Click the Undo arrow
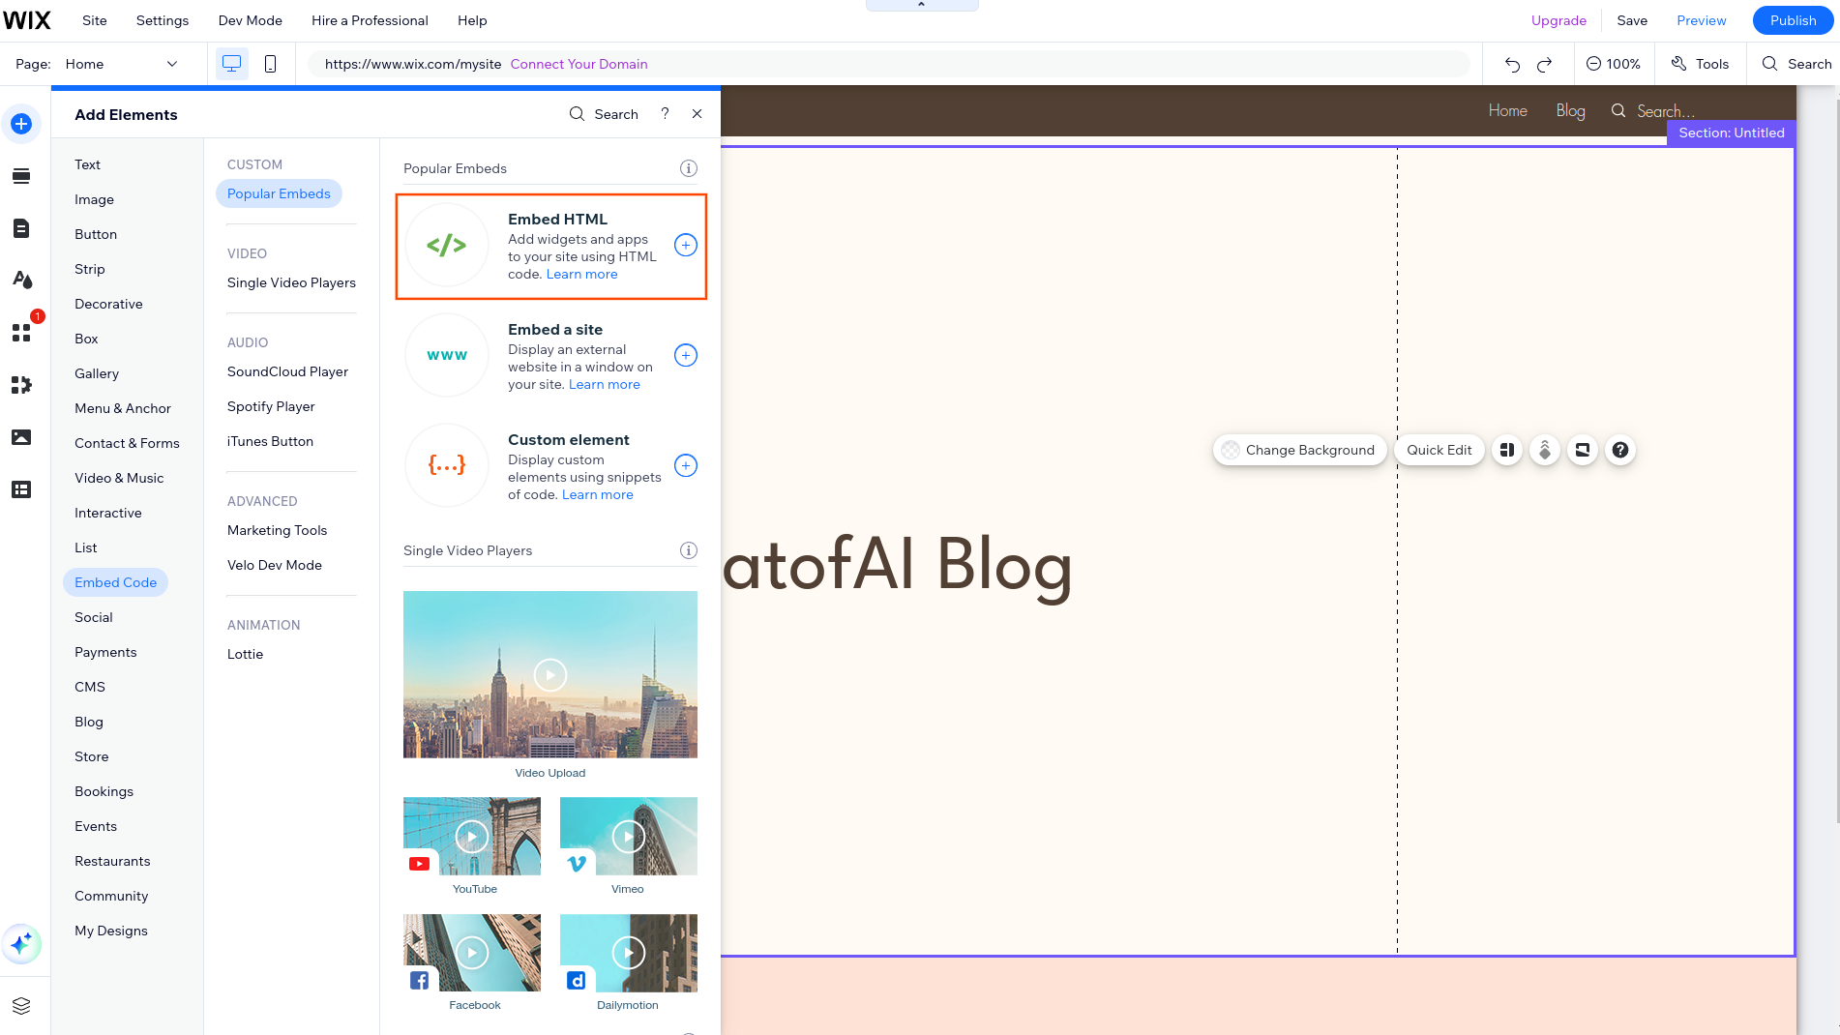The image size is (1840, 1035). click(x=1512, y=64)
